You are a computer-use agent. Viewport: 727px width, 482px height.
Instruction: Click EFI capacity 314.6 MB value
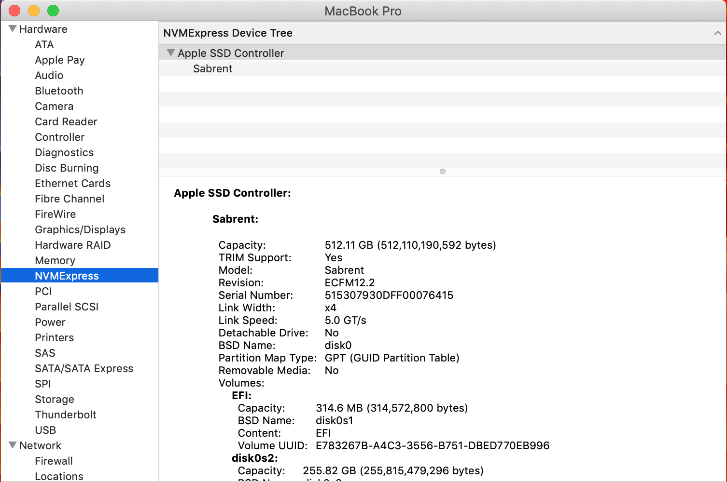point(392,408)
